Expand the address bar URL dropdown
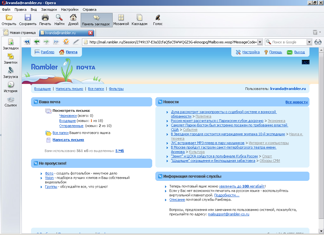The image size is (324, 235). click(x=260, y=42)
